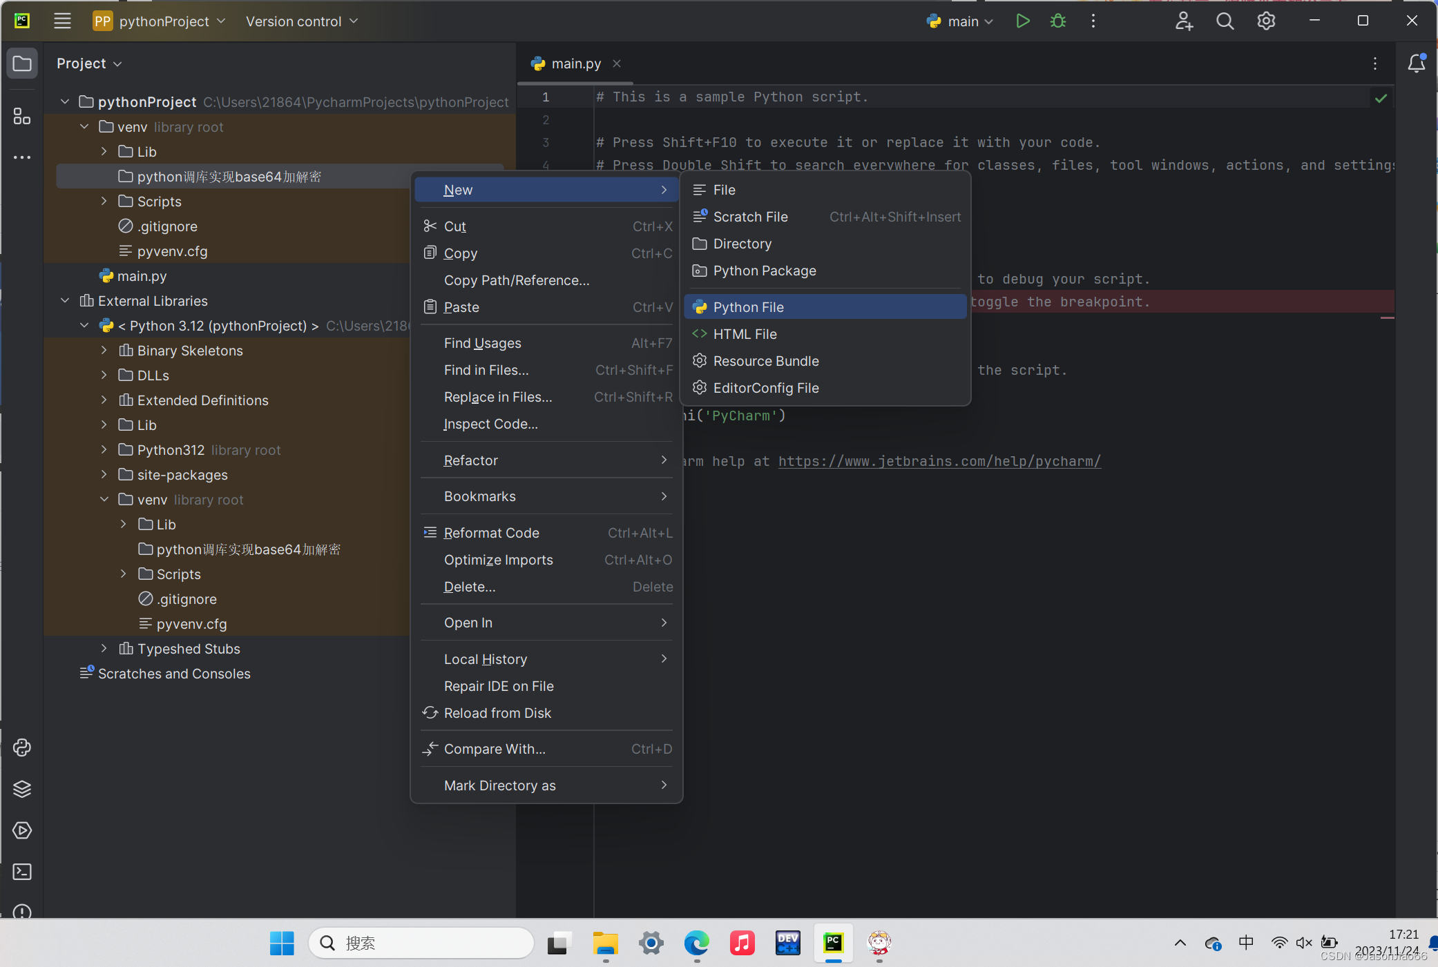The image size is (1438, 967).
Task: Open the Terminal tool window icon
Action: coord(21,872)
